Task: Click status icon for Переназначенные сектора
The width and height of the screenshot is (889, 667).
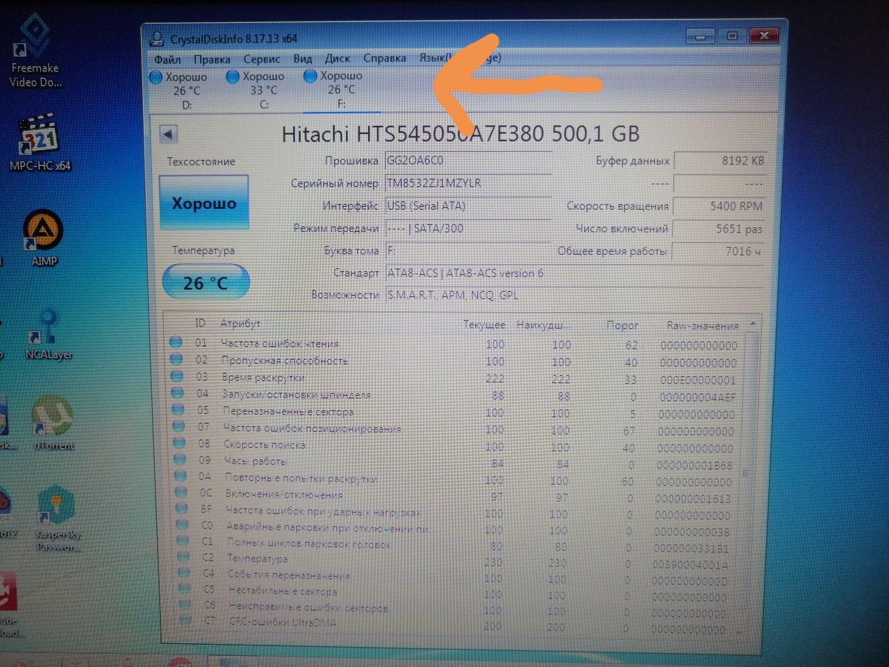Action: (178, 409)
